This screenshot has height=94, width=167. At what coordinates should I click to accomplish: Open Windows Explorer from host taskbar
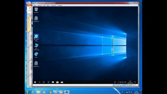(38, 92)
